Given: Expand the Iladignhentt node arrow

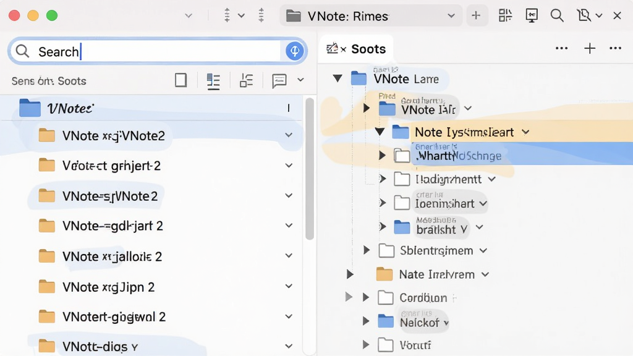Looking at the screenshot, I should [x=382, y=179].
